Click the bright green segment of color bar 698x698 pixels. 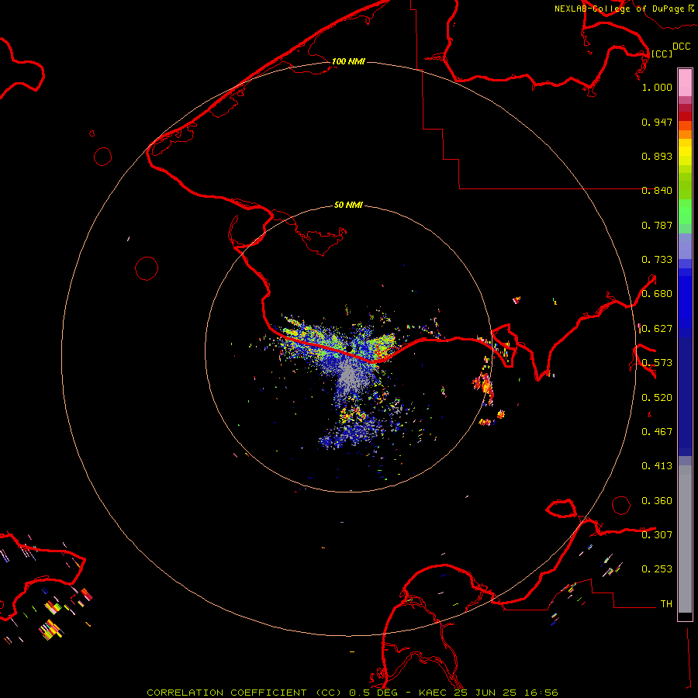pyautogui.click(x=685, y=212)
